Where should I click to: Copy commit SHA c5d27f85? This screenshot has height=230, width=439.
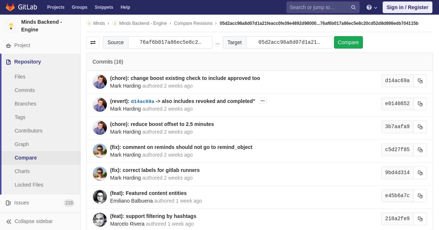point(420,150)
